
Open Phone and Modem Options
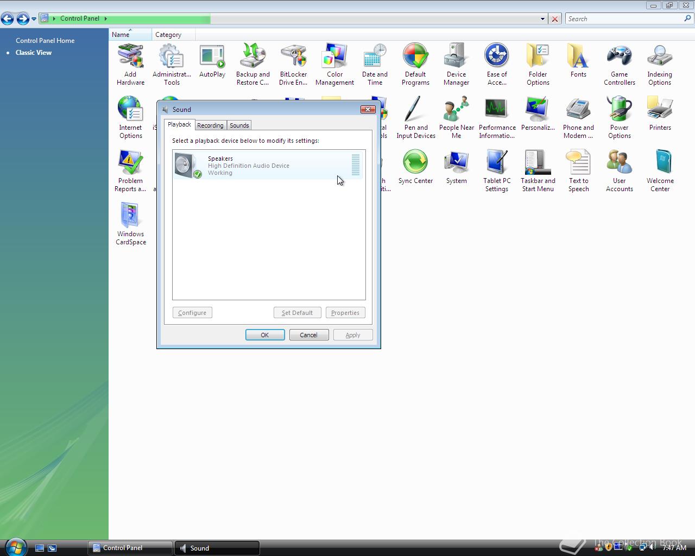click(x=578, y=118)
